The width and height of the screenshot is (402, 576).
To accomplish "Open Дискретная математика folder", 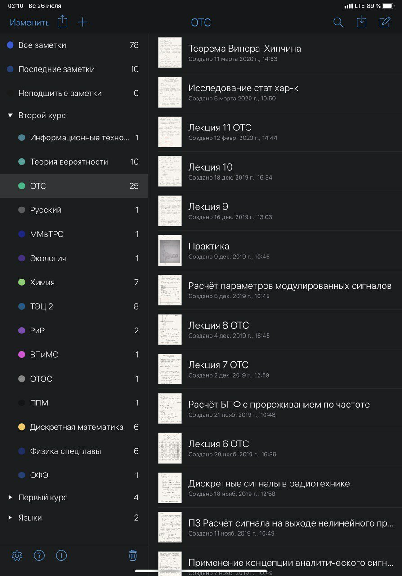I will (x=74, y=427).
